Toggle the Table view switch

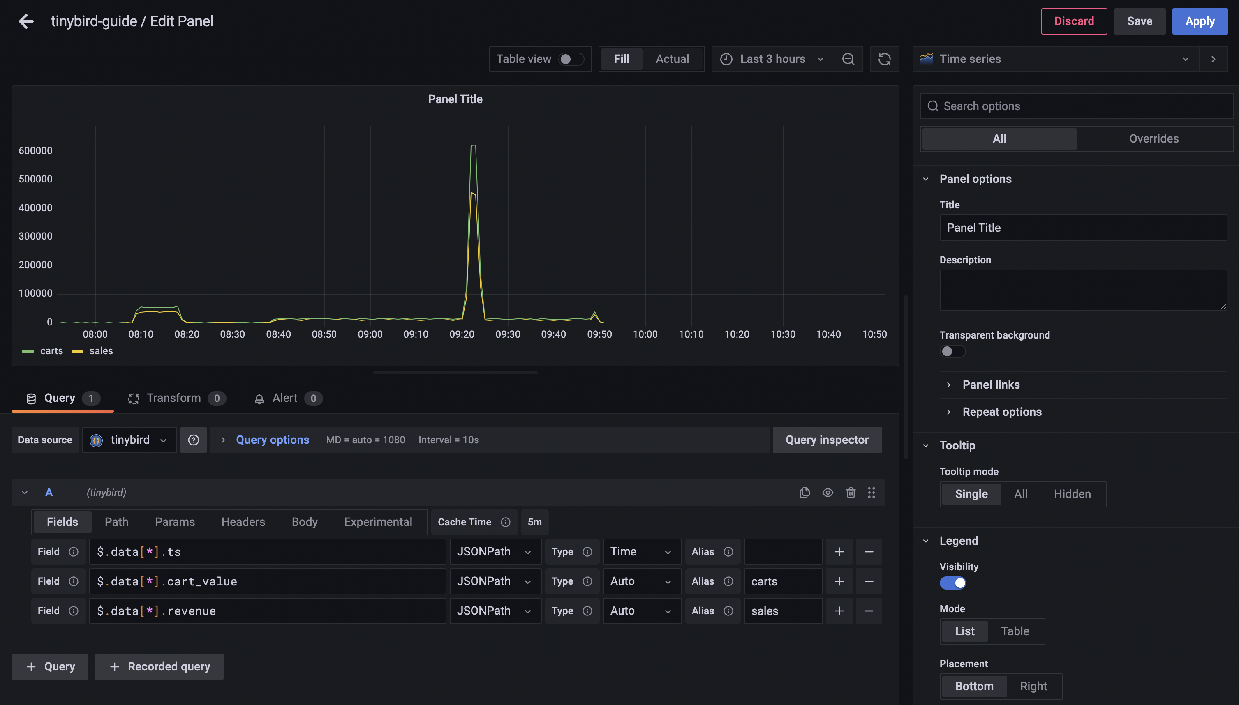coord(571,59)
